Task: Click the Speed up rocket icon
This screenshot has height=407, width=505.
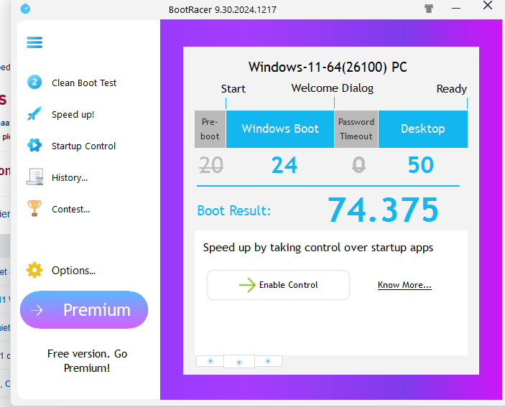Action: (34, 114)
